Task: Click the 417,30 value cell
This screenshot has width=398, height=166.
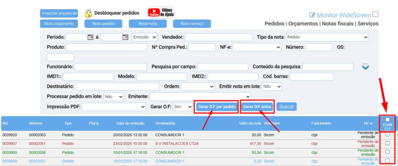Action: [255, 144]
